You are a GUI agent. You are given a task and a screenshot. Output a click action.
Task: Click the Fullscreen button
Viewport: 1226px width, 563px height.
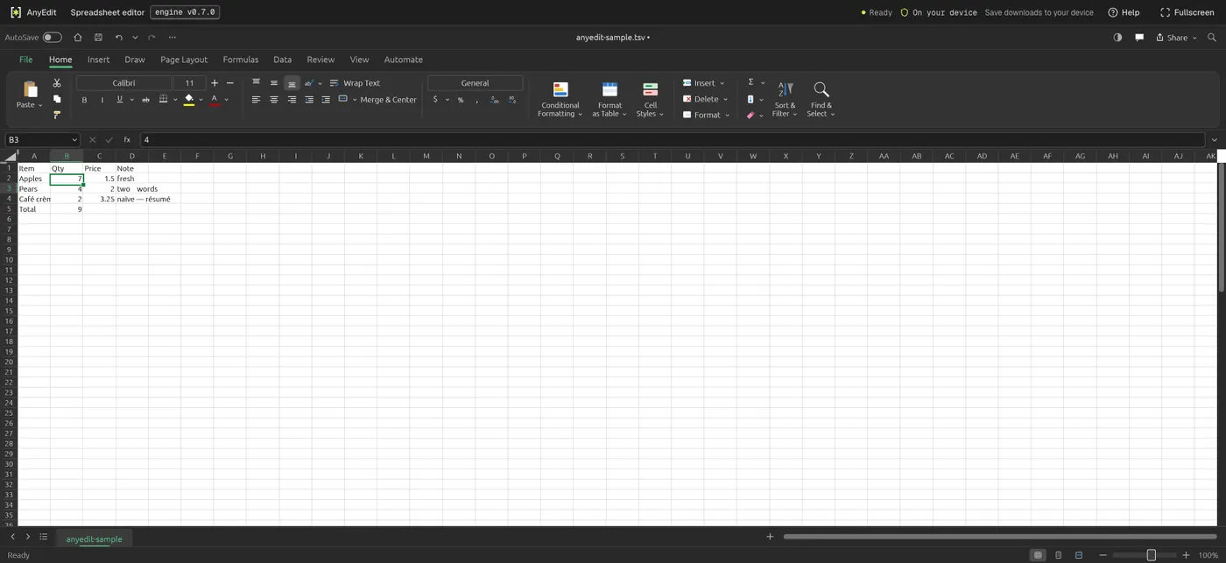[1187, 12]
